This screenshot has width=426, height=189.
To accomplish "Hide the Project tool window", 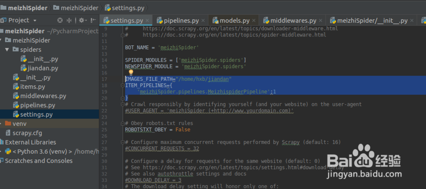I will coord(93,20).
